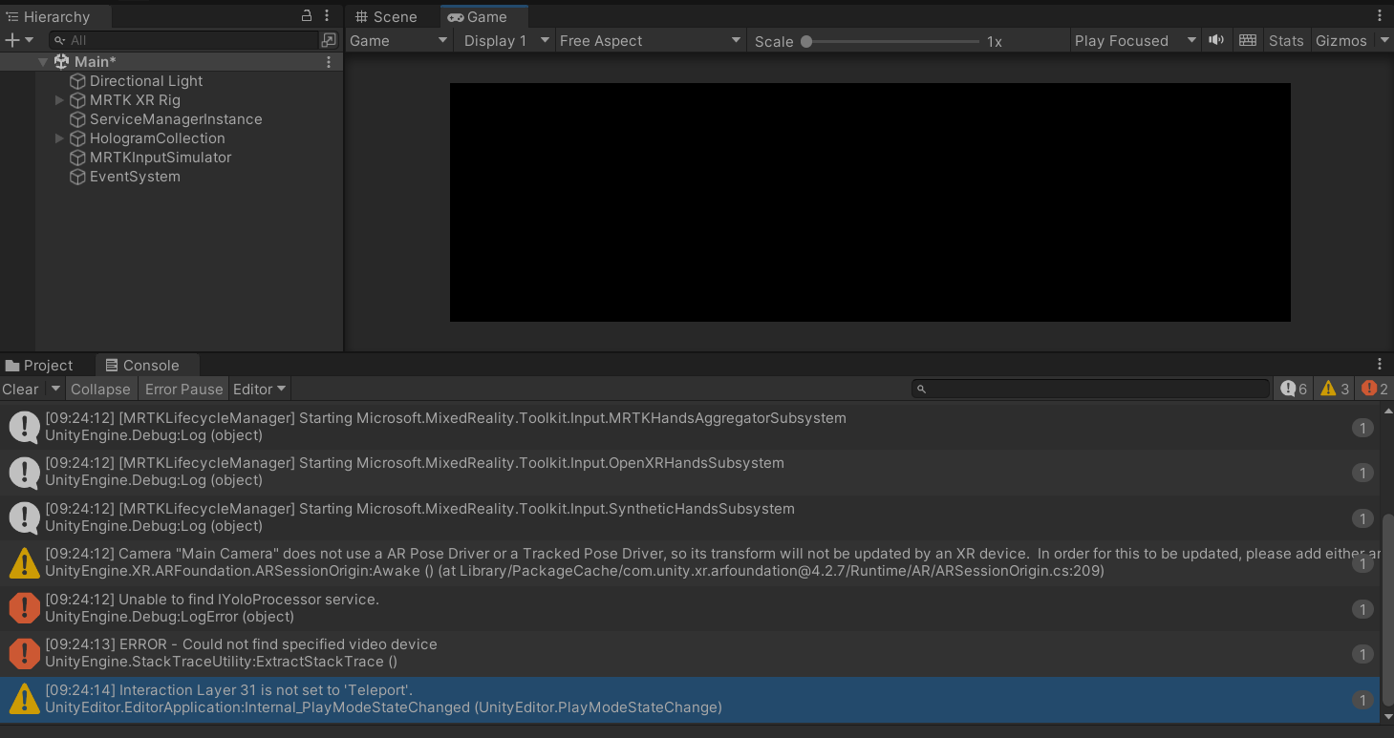Switch to the Scene tab
1394x738 pixels.
(x=386, y=16)
